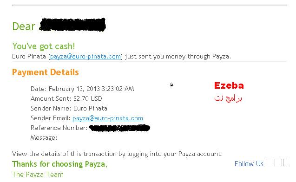This screenshot has width=296, height=182.
Task: Click the red Ezeba watermark text
Action: click(x=229, y=85)
